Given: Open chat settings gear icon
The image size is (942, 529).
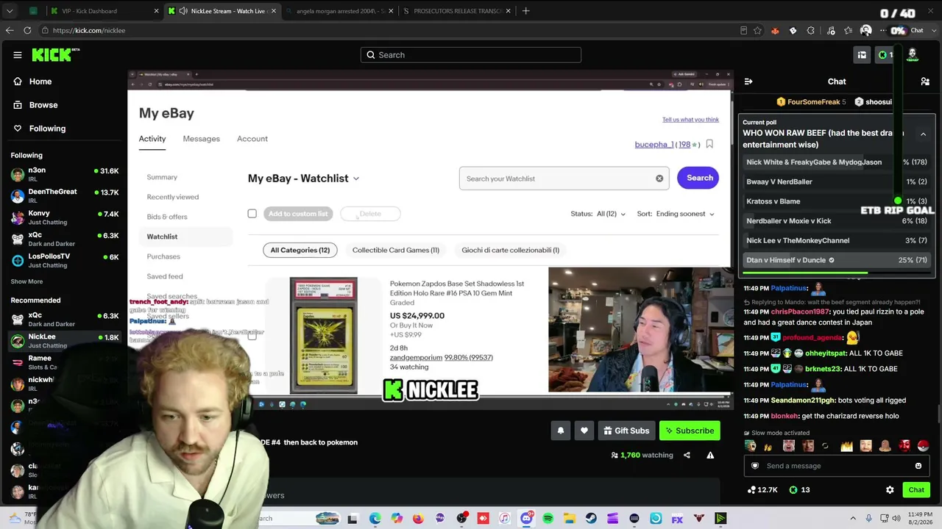Looking at the screenshot, I should pos(890,490).
